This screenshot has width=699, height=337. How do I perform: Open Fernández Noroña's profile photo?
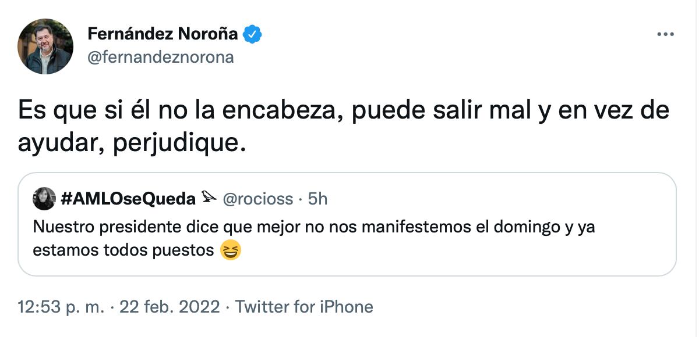coord(45,46)
